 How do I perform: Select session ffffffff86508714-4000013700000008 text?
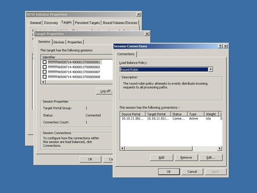(74, 77)
